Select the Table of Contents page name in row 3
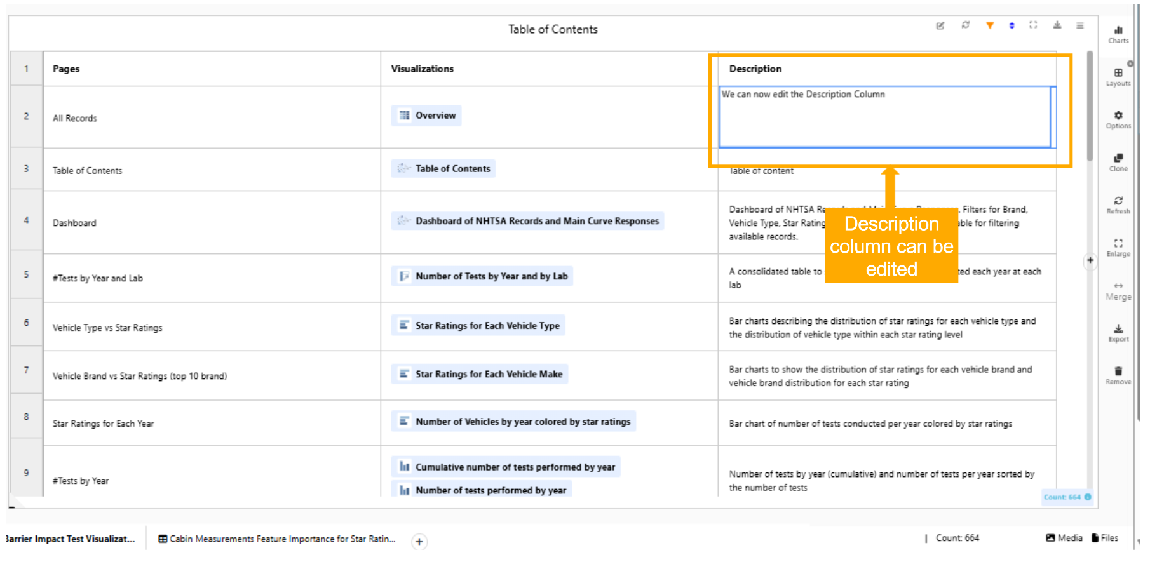The height and width of the screenshot is (576, 1157). 87,171
